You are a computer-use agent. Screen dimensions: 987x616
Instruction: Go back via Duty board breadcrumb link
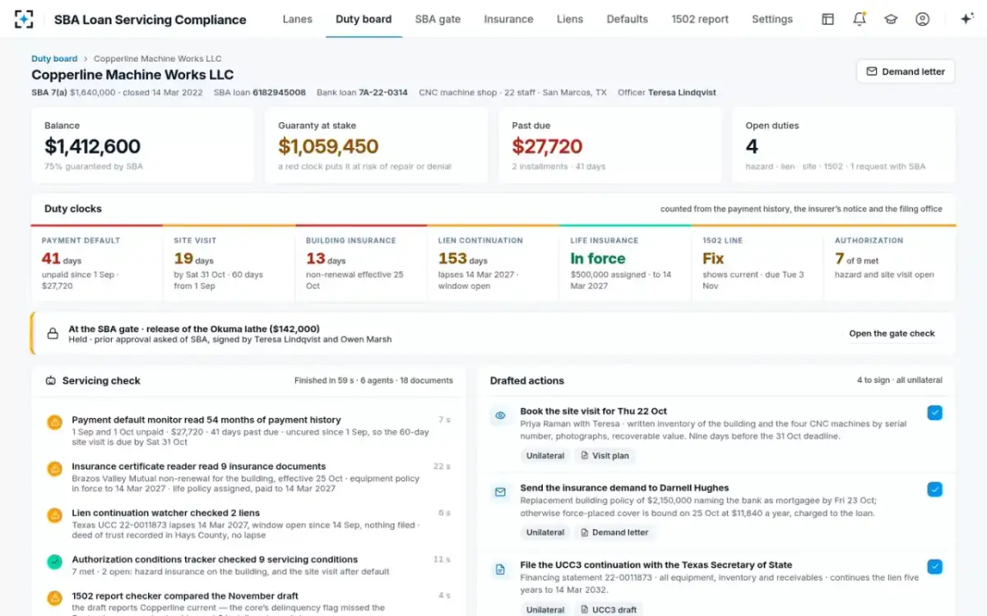coord(54,59)
